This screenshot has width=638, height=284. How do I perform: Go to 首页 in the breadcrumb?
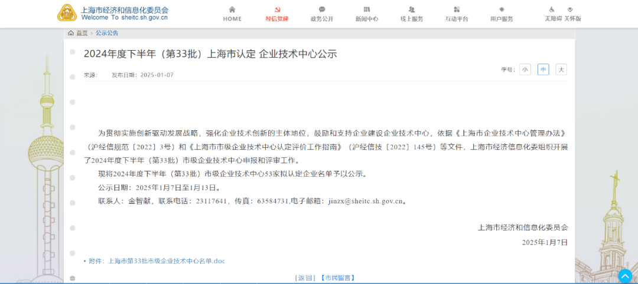tap(82, 33)
